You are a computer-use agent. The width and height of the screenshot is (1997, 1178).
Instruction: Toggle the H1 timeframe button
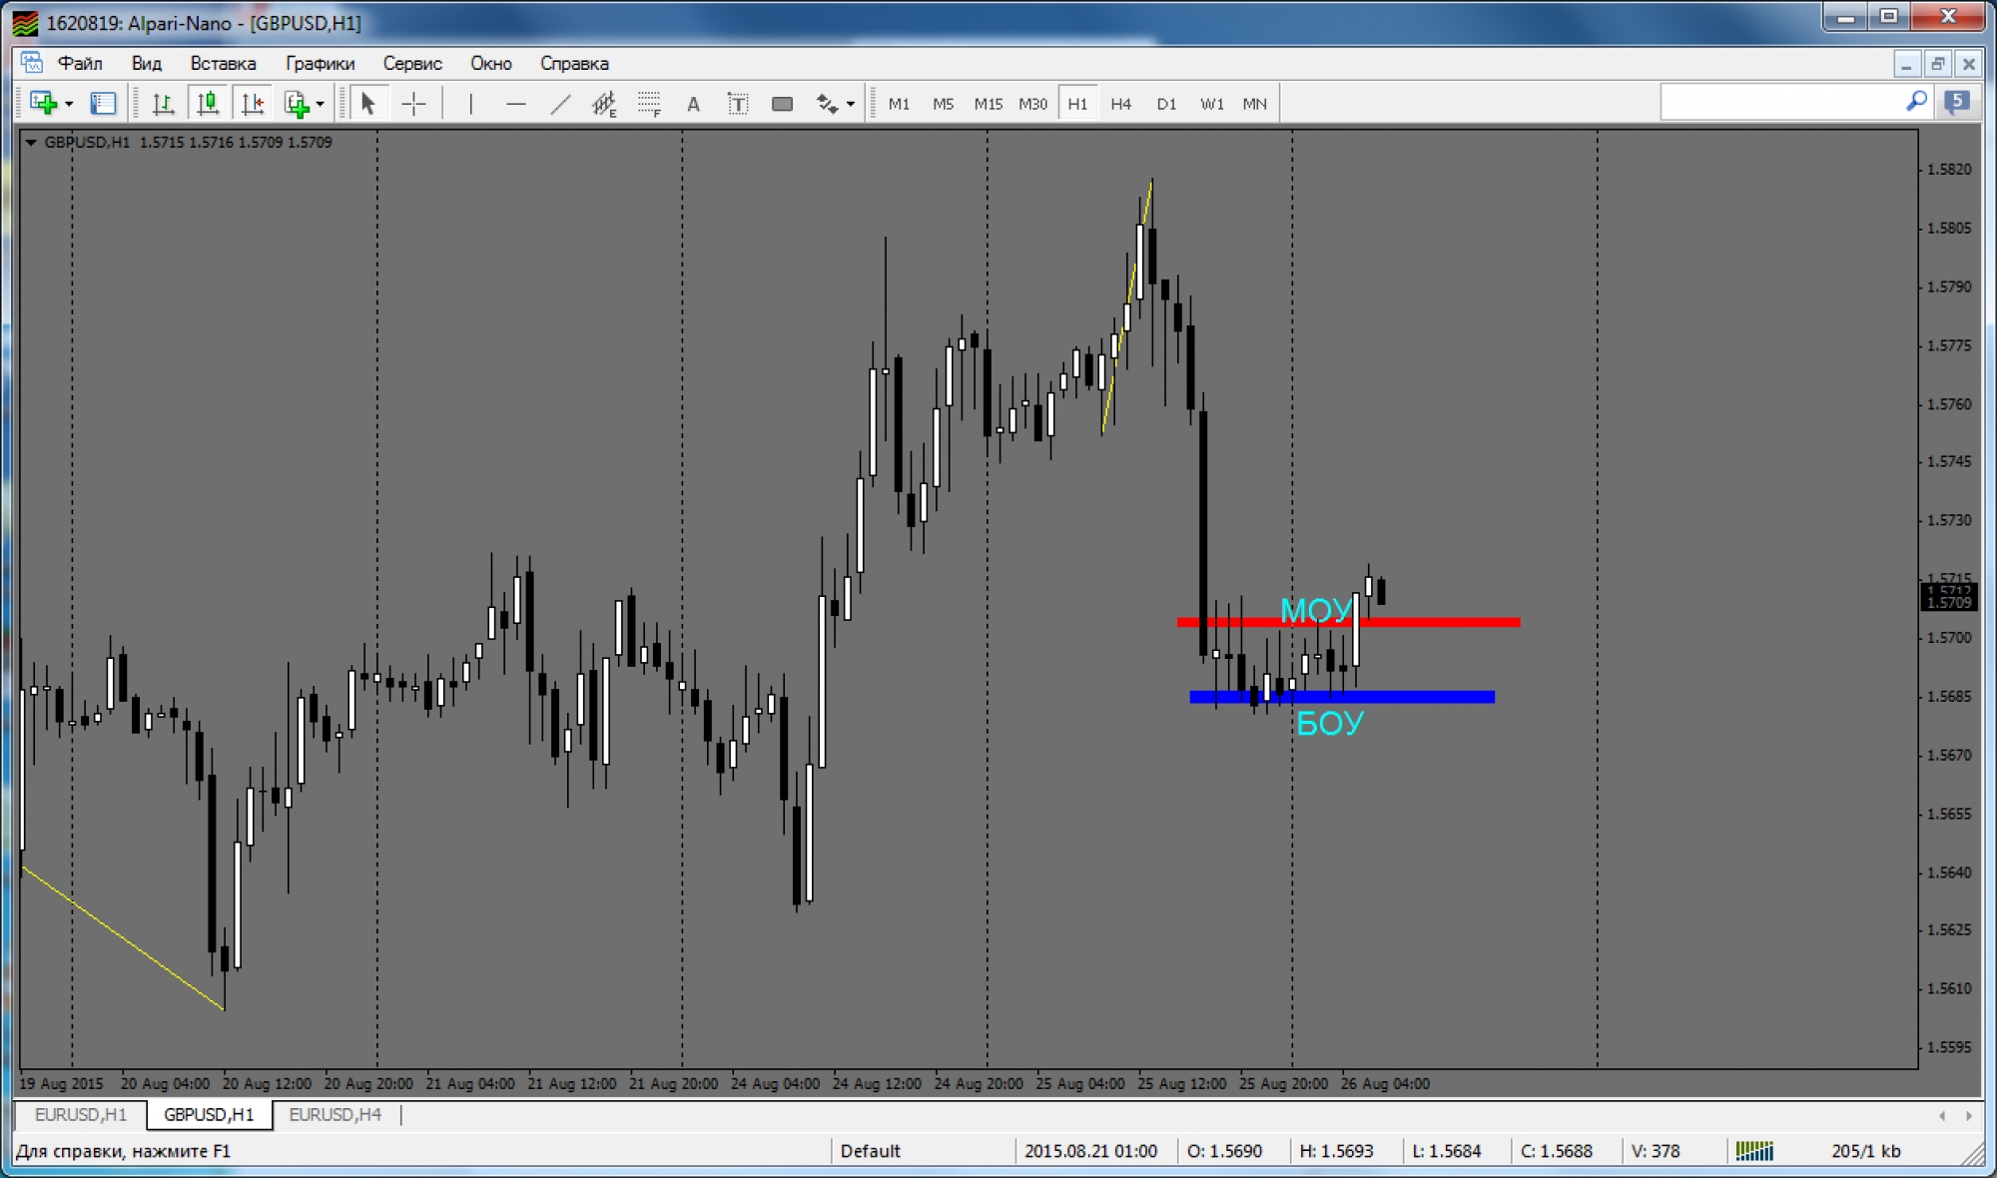(x=1076, y=104)
